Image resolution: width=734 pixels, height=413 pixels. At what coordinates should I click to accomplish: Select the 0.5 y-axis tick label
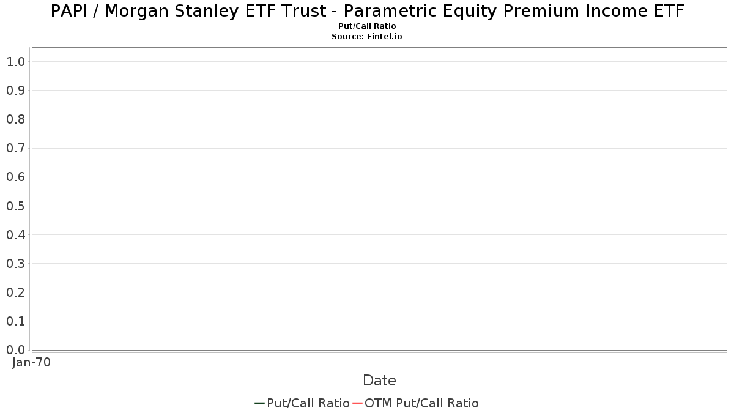click(15, 206)
